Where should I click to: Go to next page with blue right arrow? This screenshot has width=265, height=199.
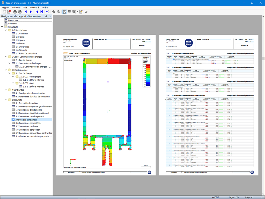point(31,12)
